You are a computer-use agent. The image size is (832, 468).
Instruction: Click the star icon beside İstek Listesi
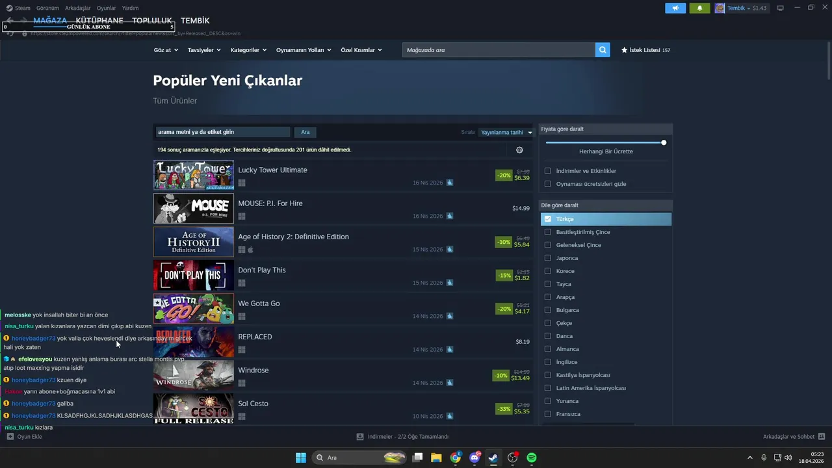tap(624, 49)
